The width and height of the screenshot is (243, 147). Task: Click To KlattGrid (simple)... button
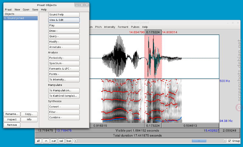pos(64,96)
